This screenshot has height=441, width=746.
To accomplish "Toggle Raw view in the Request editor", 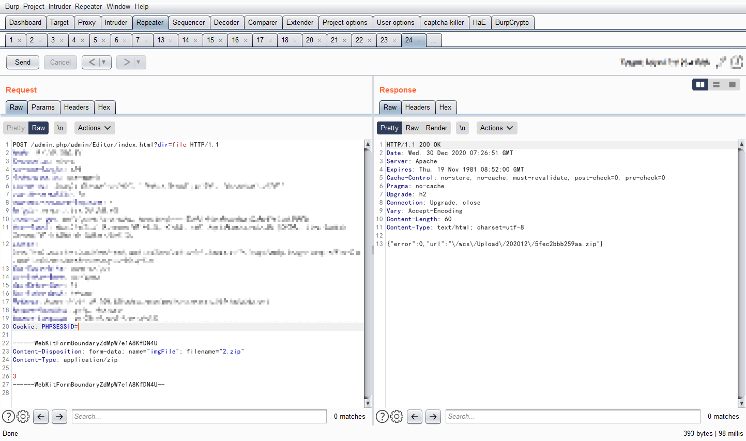I will point(39,128).
